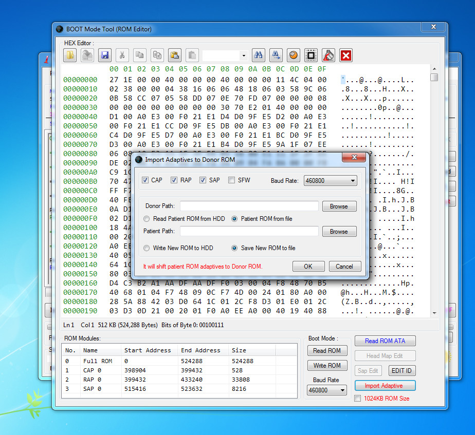
Task: Click the select-all square icon
Action: coord(311,55)
